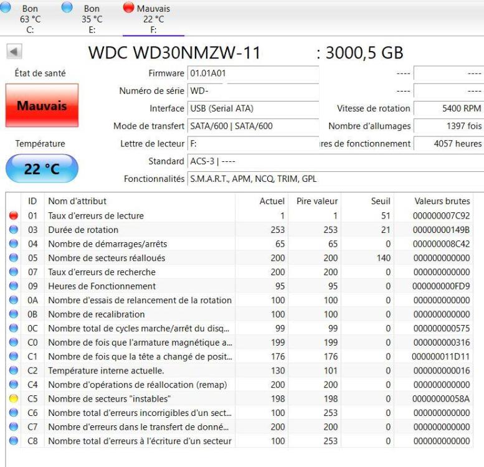Click the yellow status icon for attribute C5
The height and width of the screenshot is (467, 484).
click(14, 399)
